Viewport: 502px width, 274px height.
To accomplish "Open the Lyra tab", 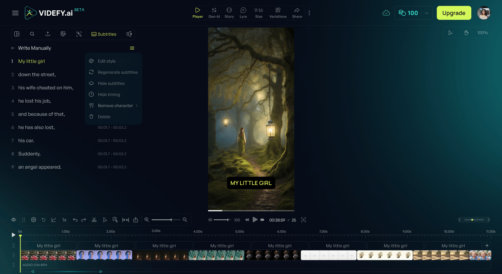I will (x=243, y=13).
